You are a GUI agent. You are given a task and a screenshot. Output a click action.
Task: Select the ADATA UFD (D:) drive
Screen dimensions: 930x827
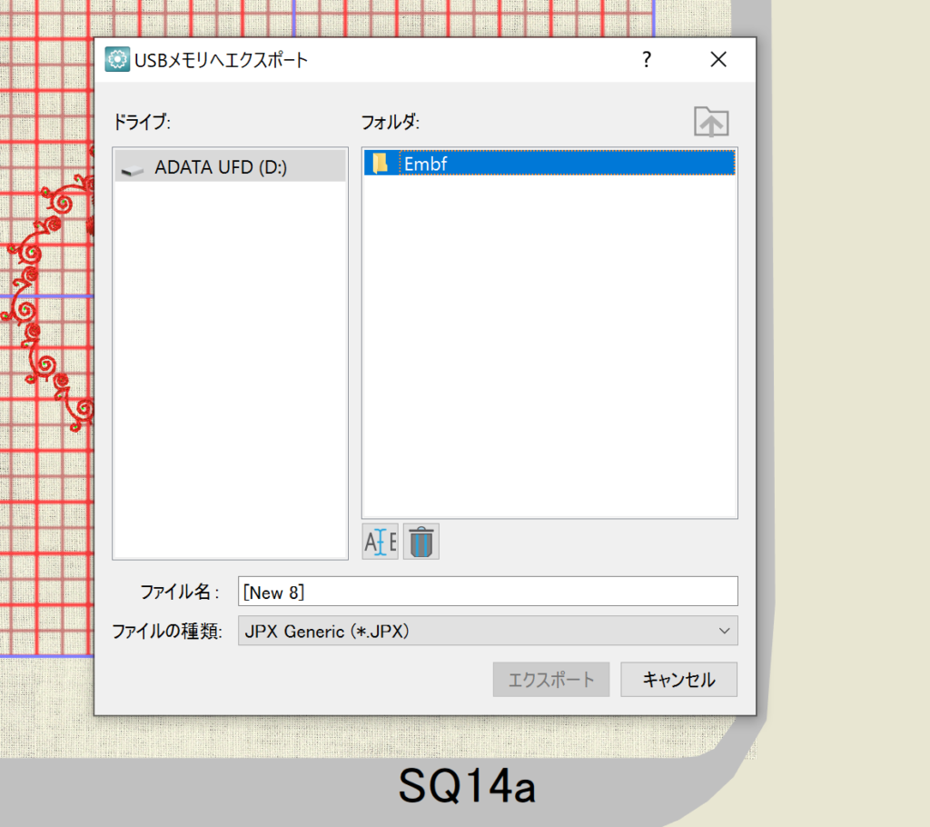pos(221,167)
